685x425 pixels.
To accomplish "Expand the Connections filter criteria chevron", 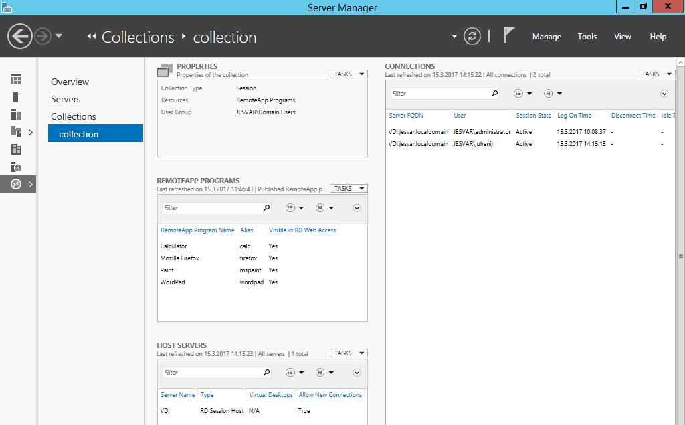I will [x=664, y=94].
